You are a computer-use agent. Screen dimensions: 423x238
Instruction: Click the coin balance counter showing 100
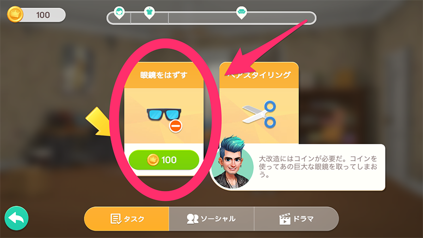(x=43, y=15)
